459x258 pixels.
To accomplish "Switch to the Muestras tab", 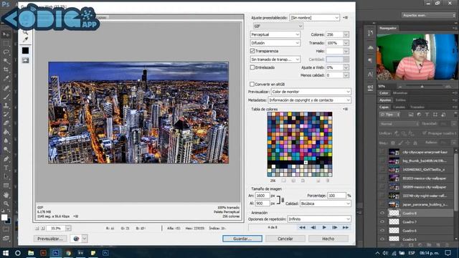I will pos(400,93).
